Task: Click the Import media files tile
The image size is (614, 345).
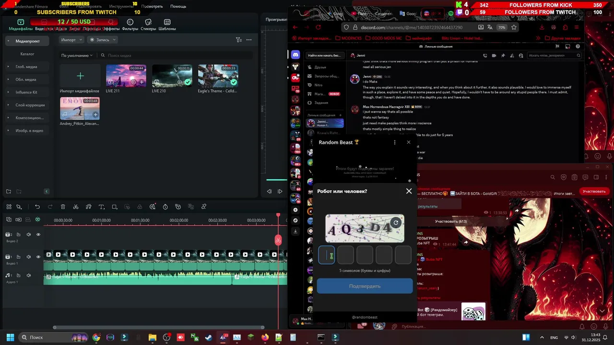Action: click(x=80, y=76)
